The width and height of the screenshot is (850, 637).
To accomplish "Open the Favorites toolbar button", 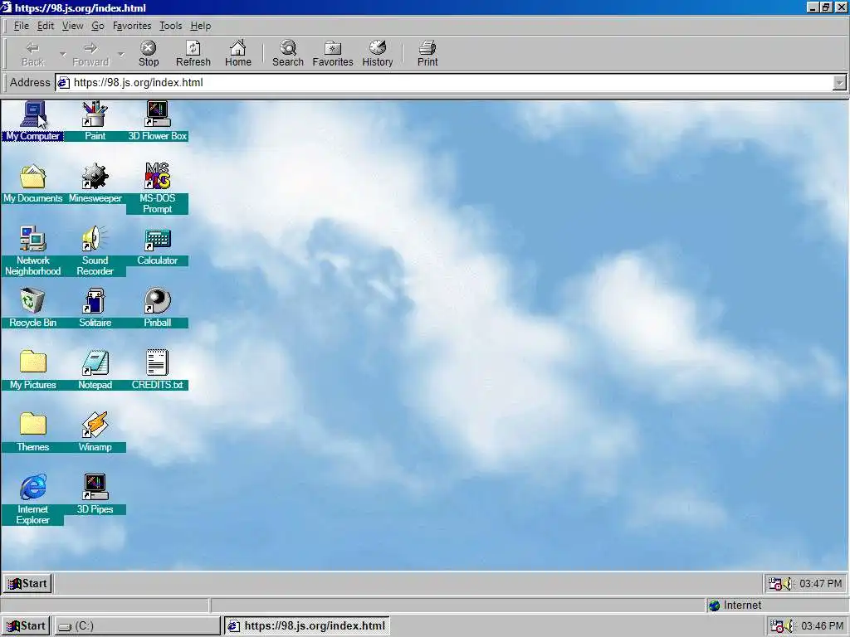I will point(333,54).
